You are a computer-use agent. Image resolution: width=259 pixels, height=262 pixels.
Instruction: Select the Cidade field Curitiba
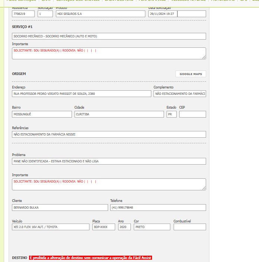coord(119,114)
